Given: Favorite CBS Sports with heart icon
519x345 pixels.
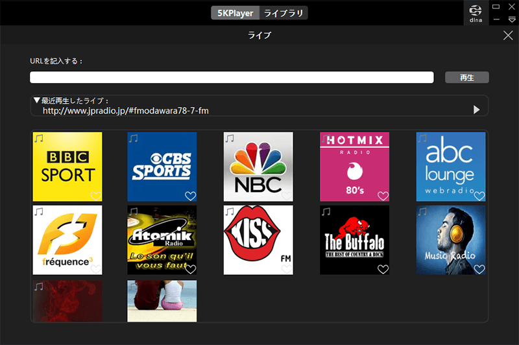Looking at the screenshot, I should pyautogui.click(x=190, y=196).
